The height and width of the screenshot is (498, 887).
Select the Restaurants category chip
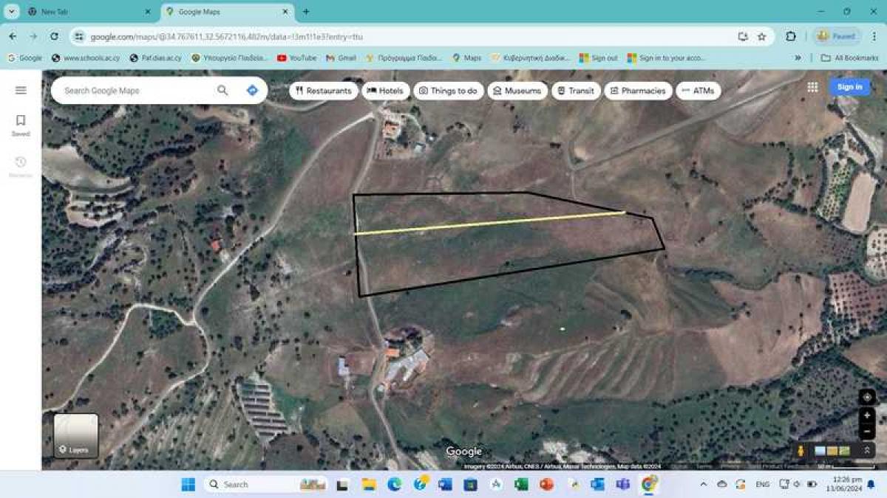(x=322, y=91)
